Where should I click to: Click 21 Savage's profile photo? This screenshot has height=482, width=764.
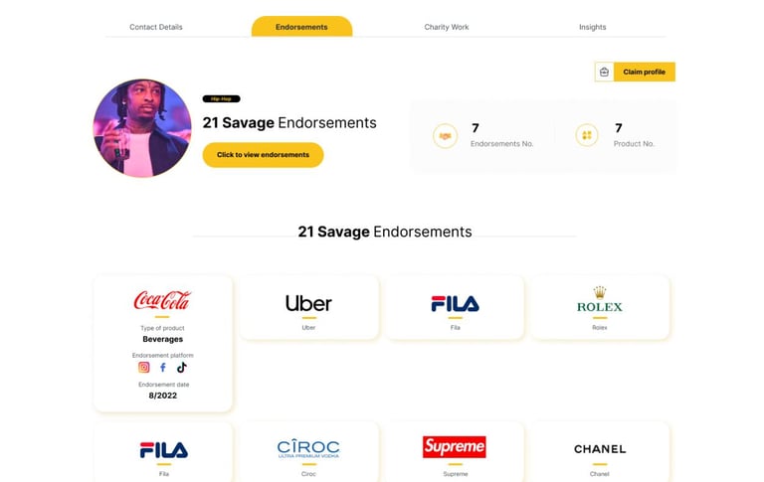[142, 128]
